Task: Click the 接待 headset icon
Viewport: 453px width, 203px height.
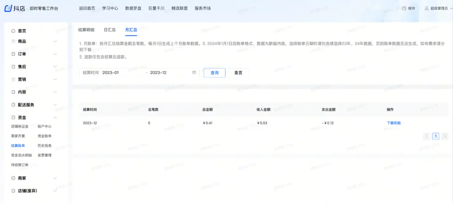Action: coord(404,8)
